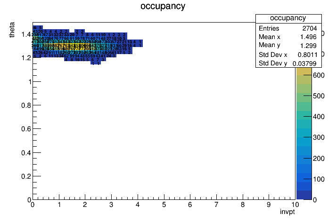Click the y-axis tick label "1.2"
328x222 pixels.
tap(26, 58)
